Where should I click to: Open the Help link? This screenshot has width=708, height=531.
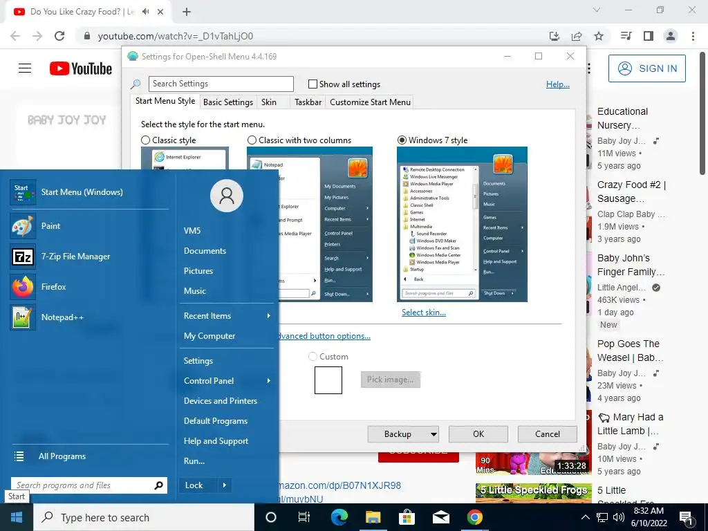pyautogui.click(x=558, y=84)
